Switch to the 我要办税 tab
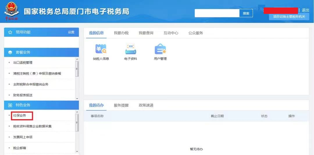Screen dimensions: 314x155 [121, 33]
